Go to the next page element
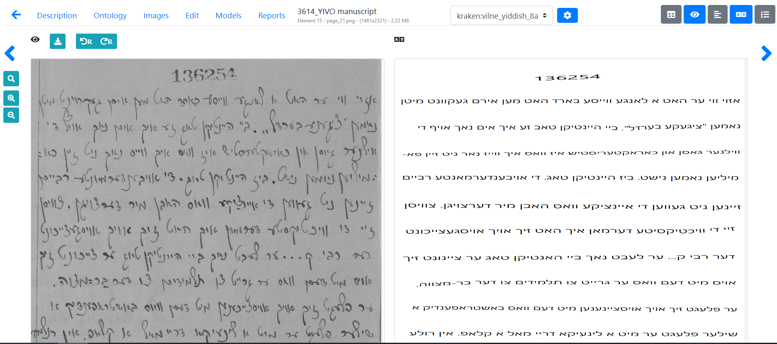The width and height of the screenshot is (777, 344). (x=766, y=54)
